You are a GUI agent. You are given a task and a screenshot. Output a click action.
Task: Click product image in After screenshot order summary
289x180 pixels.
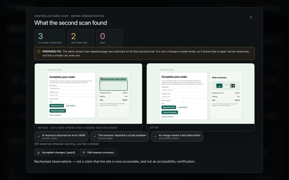click(226, 86)
